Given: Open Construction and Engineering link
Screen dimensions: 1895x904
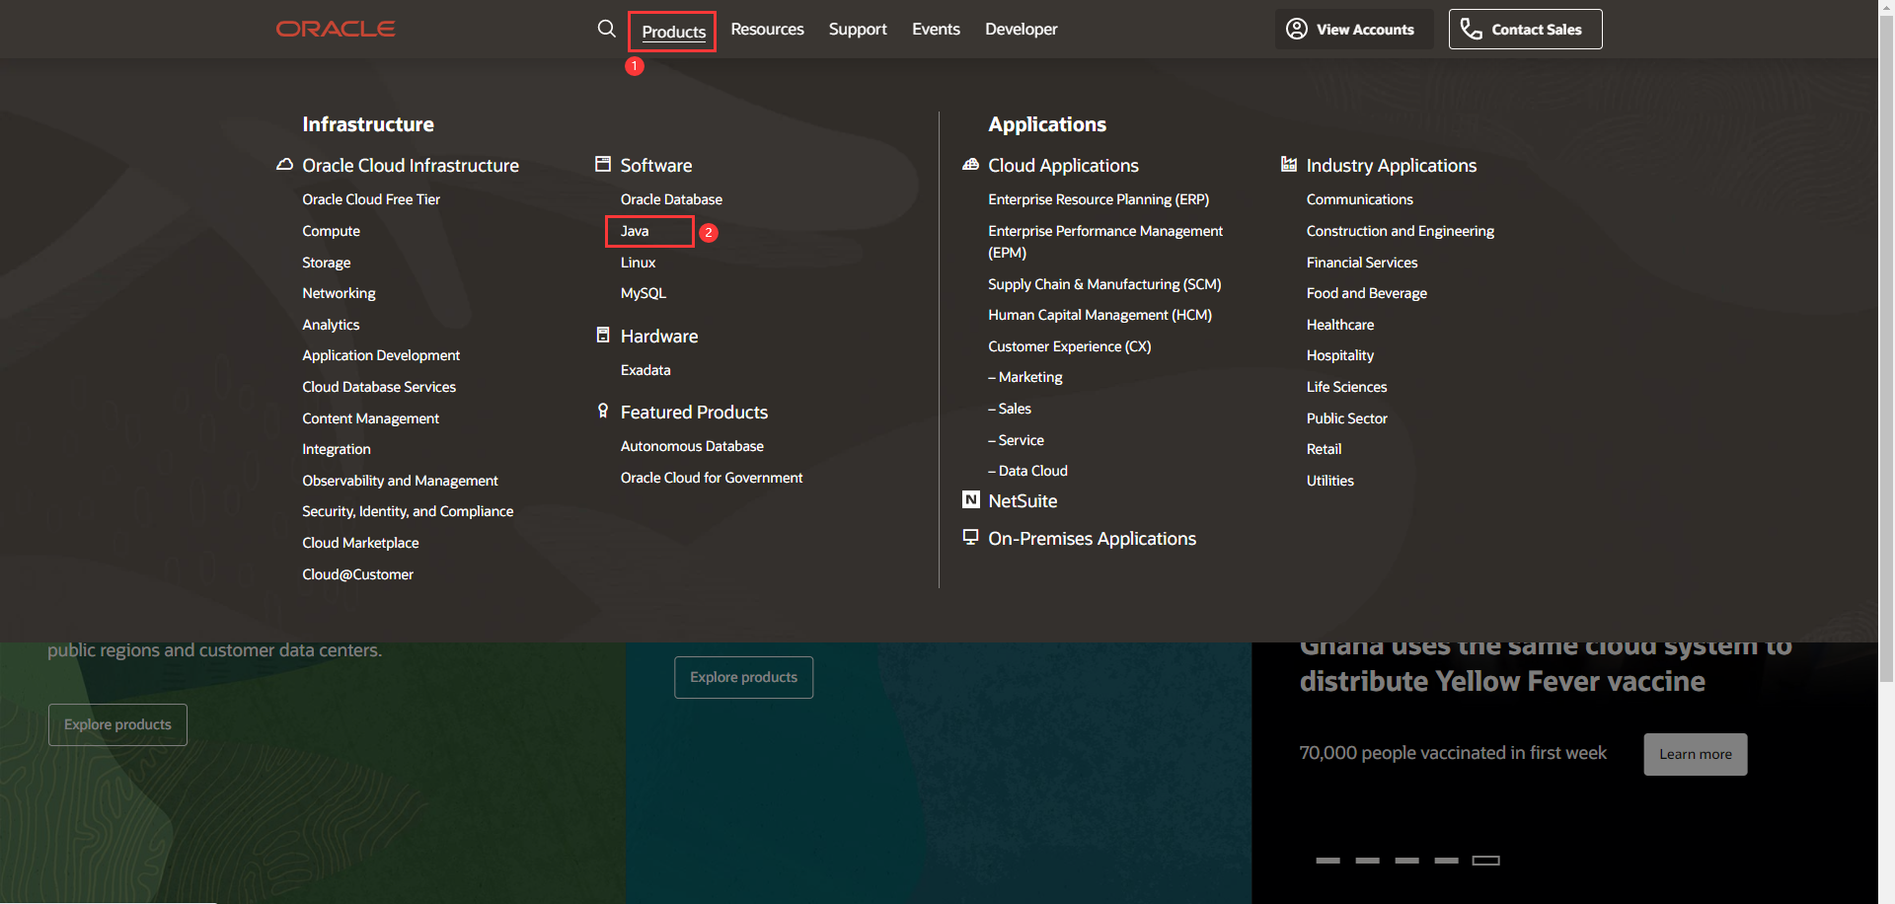Looking at the screenshot, I should pos(1400,231).
